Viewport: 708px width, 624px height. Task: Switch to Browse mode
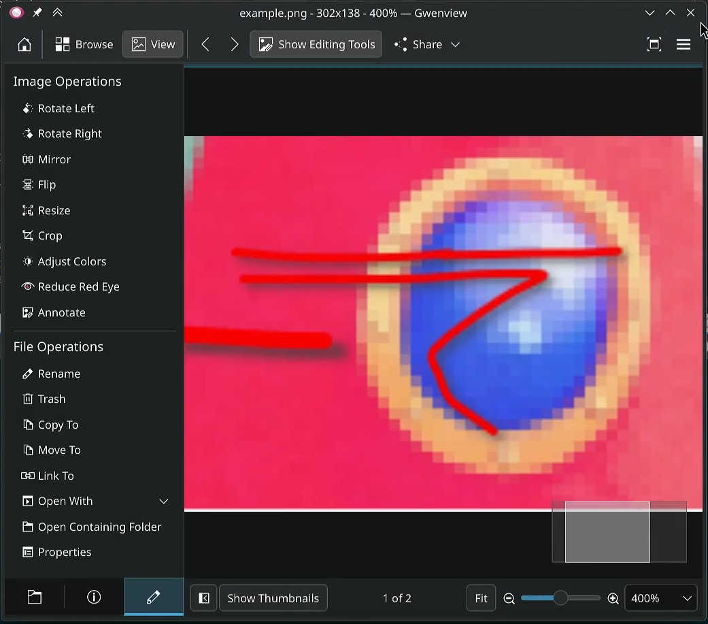click(84, 44)
